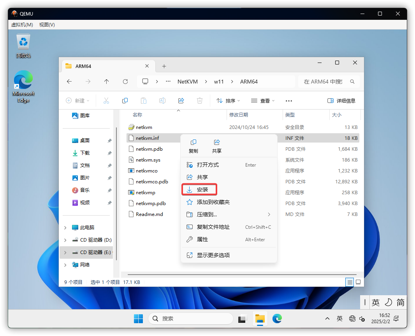Click the Refresh button in navigation bar
The image size is (415, 336).
click(125, 82)
